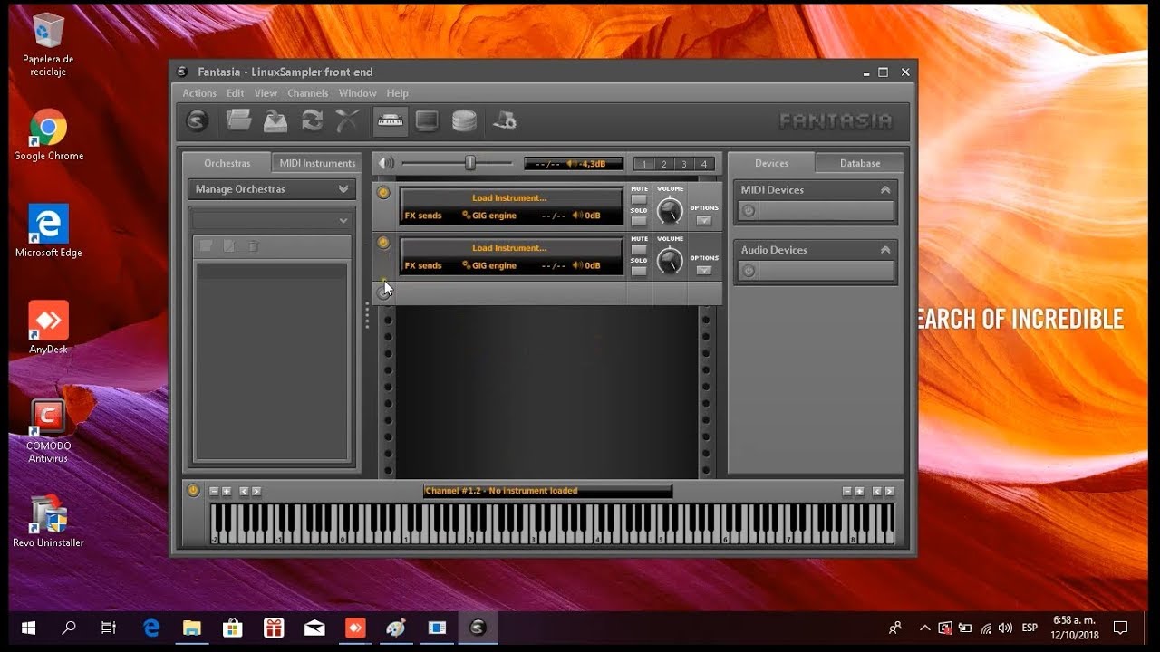Click Load Instrument on second channel
1160x652 pixels.
[x=509, y=247]
